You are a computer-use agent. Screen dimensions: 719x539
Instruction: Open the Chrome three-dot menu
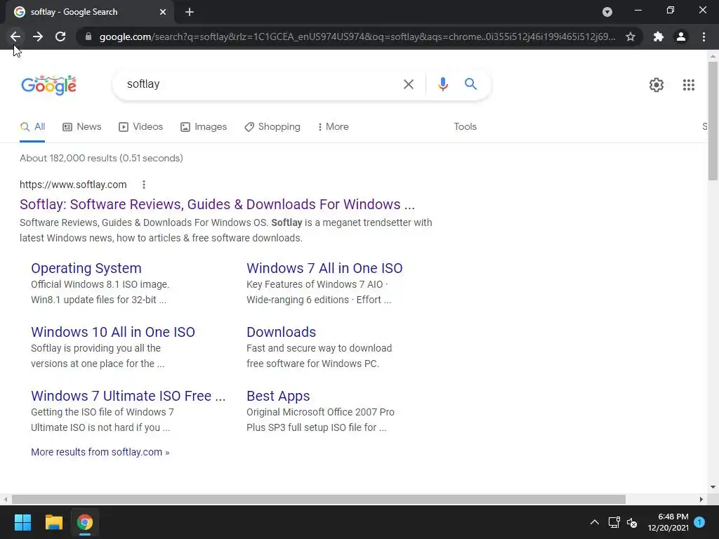(704, 36)
